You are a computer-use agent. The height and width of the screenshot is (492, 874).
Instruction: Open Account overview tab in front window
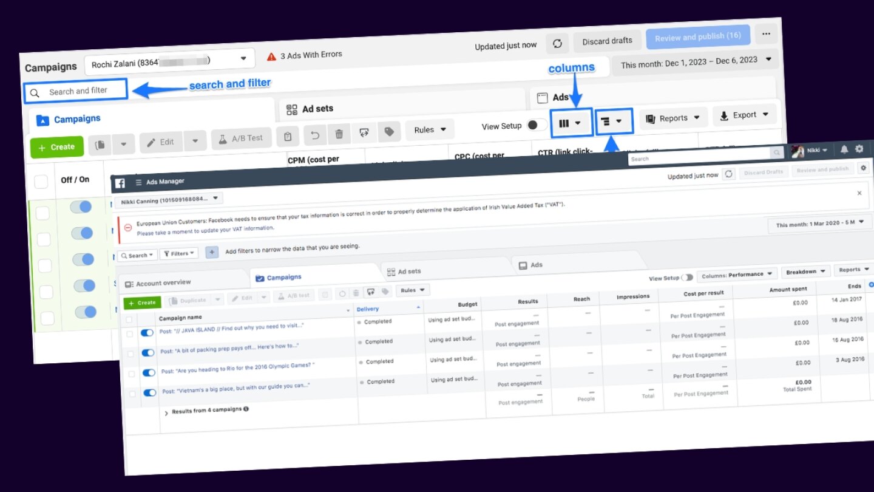pyautogui.click(x=183, y=282)
